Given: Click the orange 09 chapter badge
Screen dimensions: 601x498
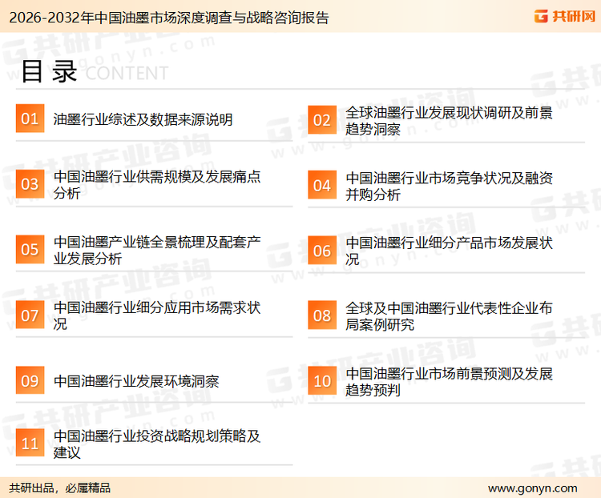Looking at the screenshot, I should coord(30,380).
